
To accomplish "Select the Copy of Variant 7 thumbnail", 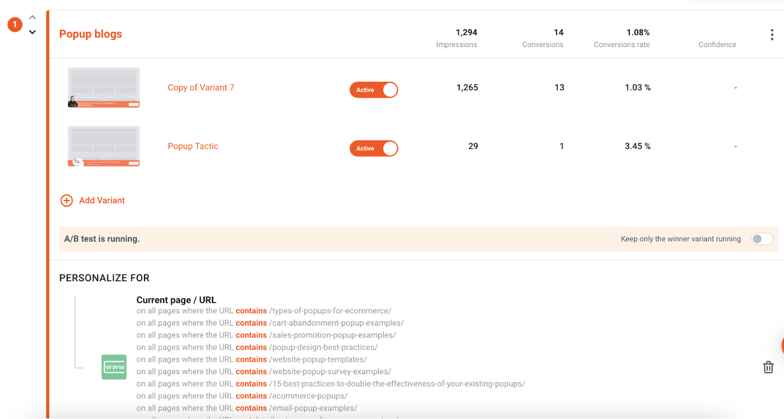I will click(103, 87).
